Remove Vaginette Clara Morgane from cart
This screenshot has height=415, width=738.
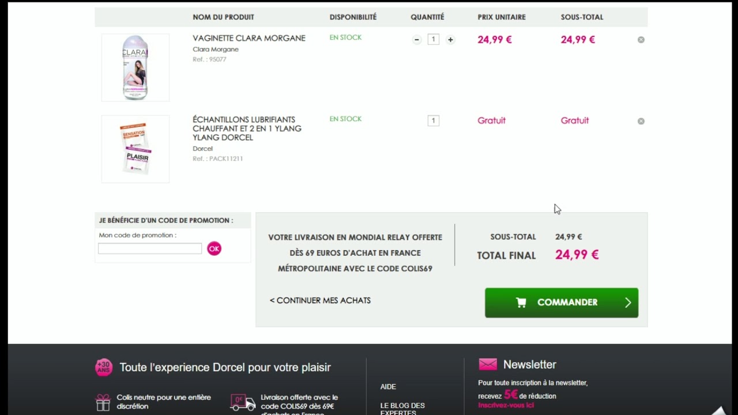pyautogui.click(x=641, y=40)
